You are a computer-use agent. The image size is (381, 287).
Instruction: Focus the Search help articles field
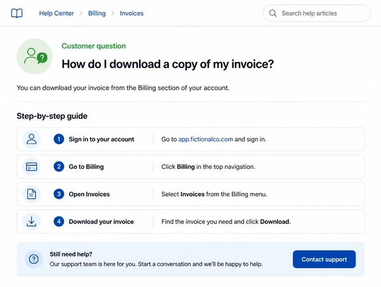pos(317,13)
